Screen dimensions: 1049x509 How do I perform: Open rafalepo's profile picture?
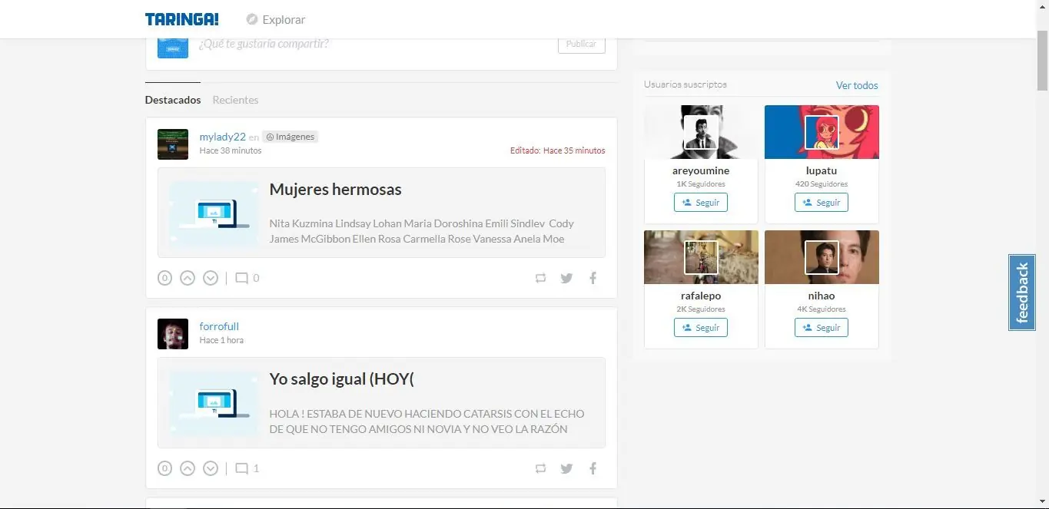701,257
